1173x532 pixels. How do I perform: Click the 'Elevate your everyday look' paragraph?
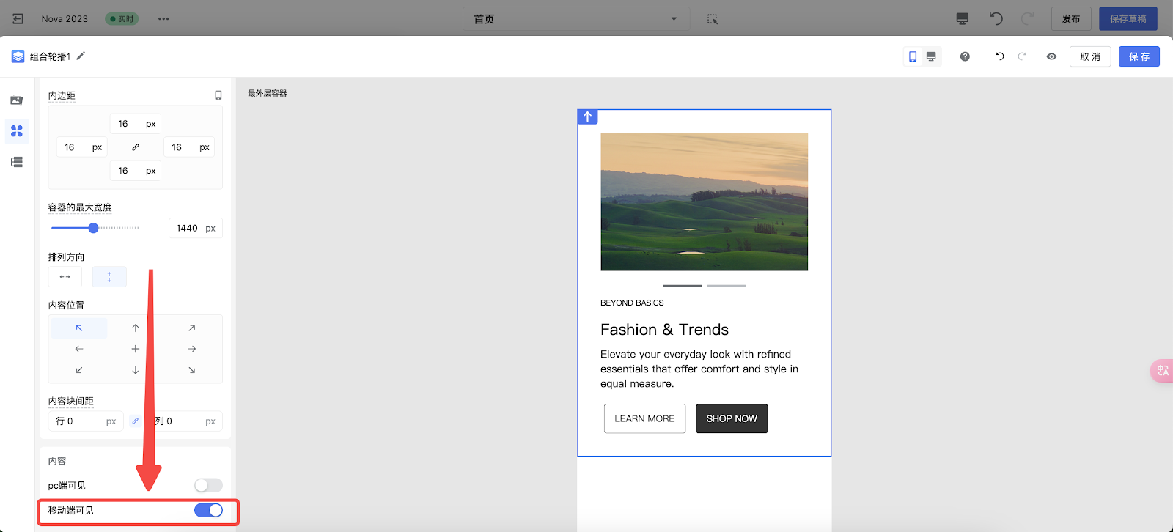(x=699, y=369)
